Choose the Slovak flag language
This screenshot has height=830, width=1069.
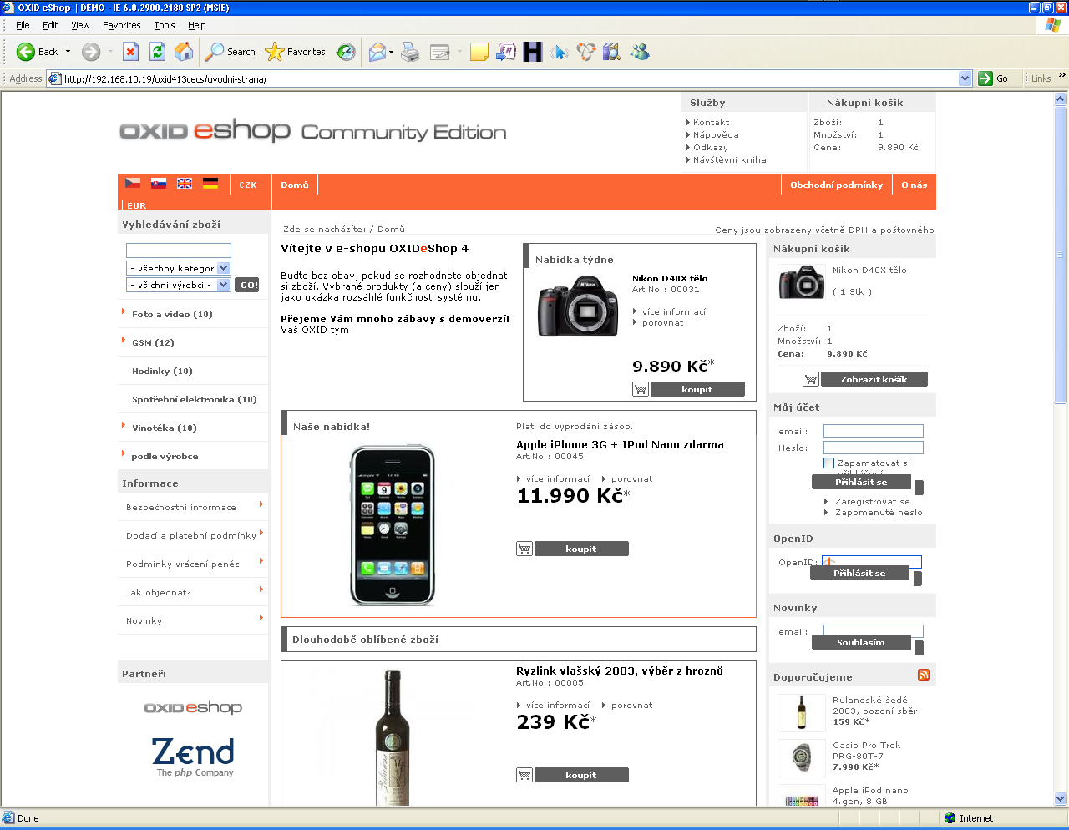tap(159, 184)
